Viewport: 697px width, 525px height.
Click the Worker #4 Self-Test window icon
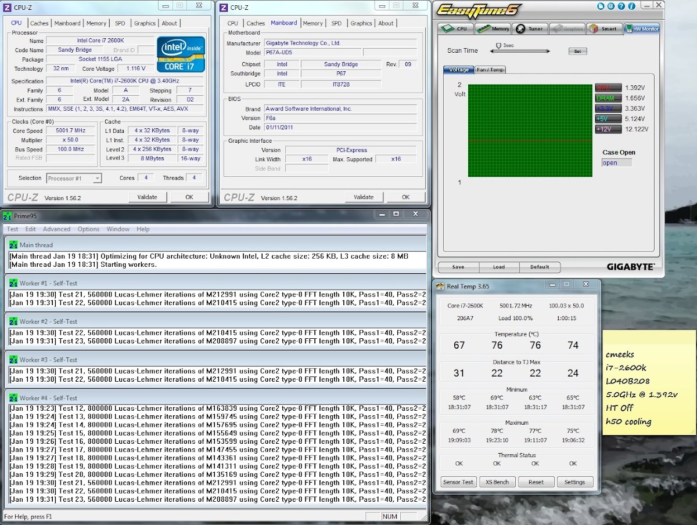click(13, 398)
